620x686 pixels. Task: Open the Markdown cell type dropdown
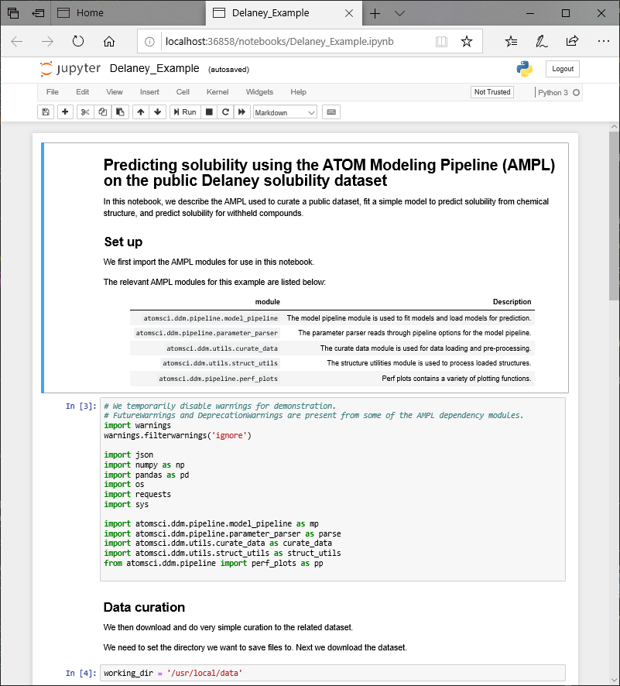click(x=285, y=111)
